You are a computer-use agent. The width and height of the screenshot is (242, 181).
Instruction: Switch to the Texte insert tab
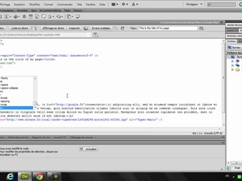(x=67, y=11)
